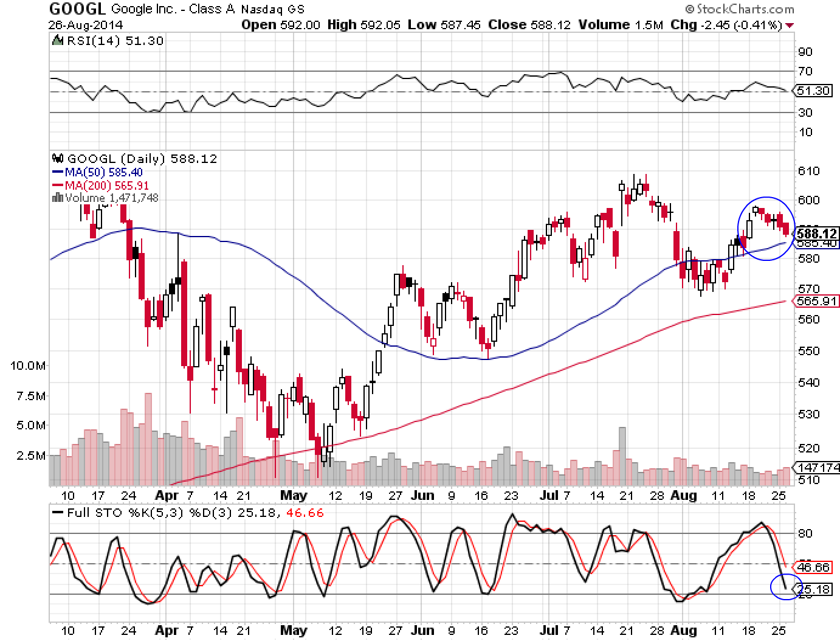Image resolution: width=840 pixels, height=641 pixels.
Task: Click the 'GOOGL (Daily) 588.12' legend text
Action: pyautogui.click(x=142, y=159)
